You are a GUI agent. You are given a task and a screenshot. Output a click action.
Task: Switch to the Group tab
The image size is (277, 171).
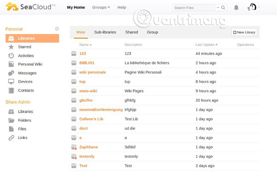tap(153, 32)
